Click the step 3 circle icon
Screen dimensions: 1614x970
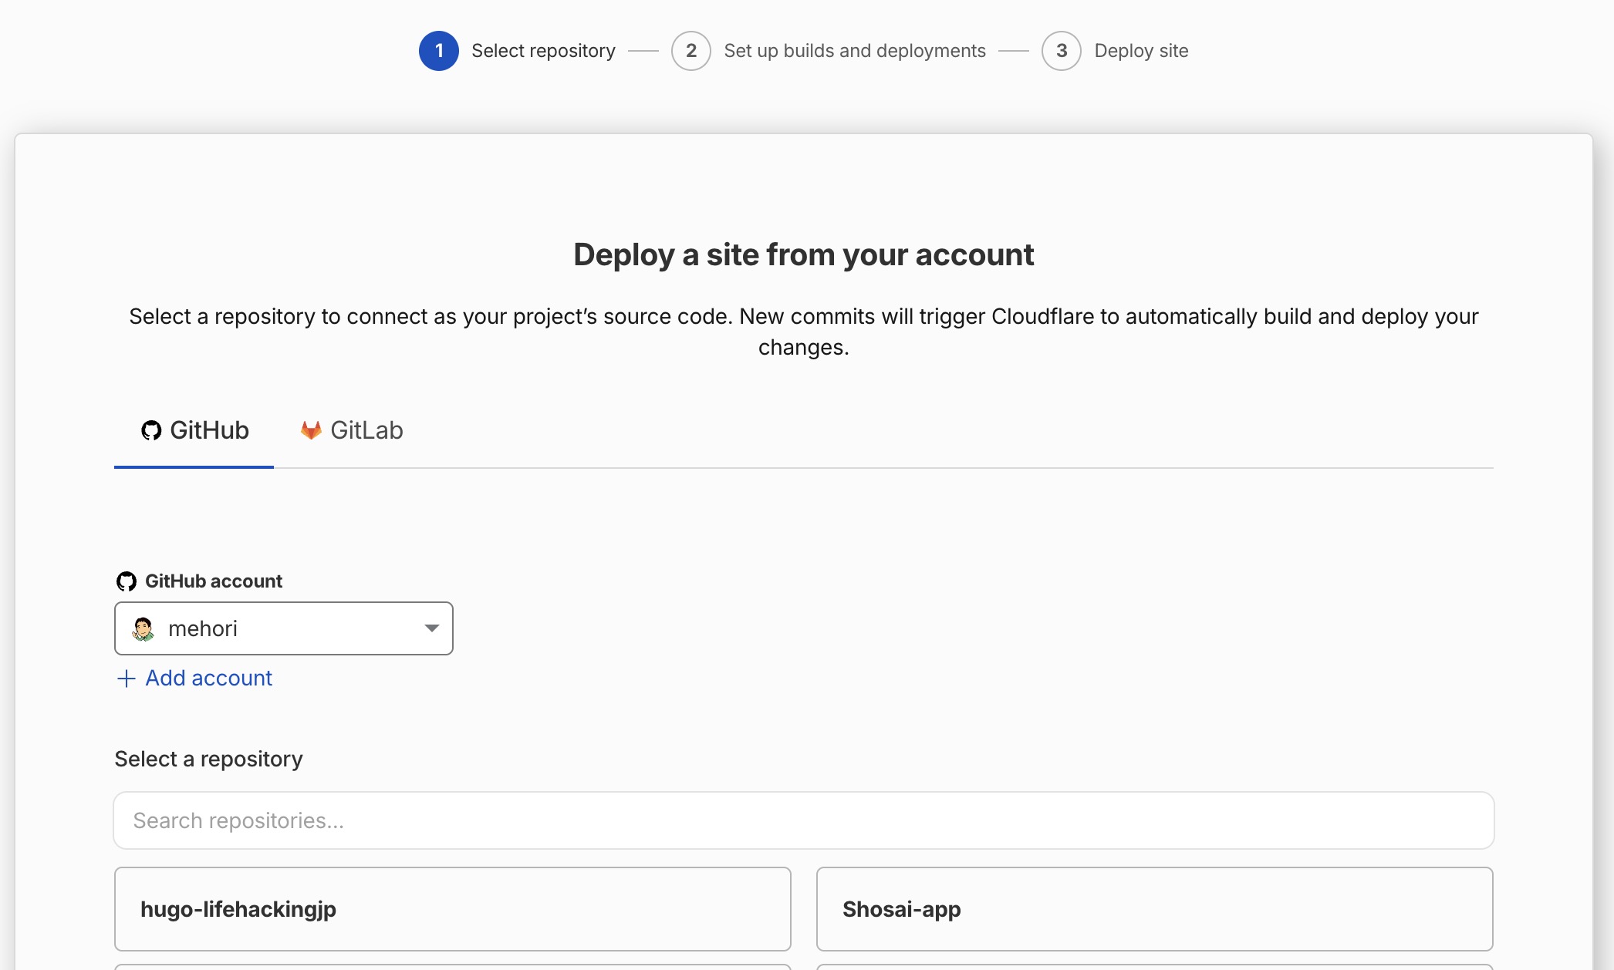[x=1062, y=51]
